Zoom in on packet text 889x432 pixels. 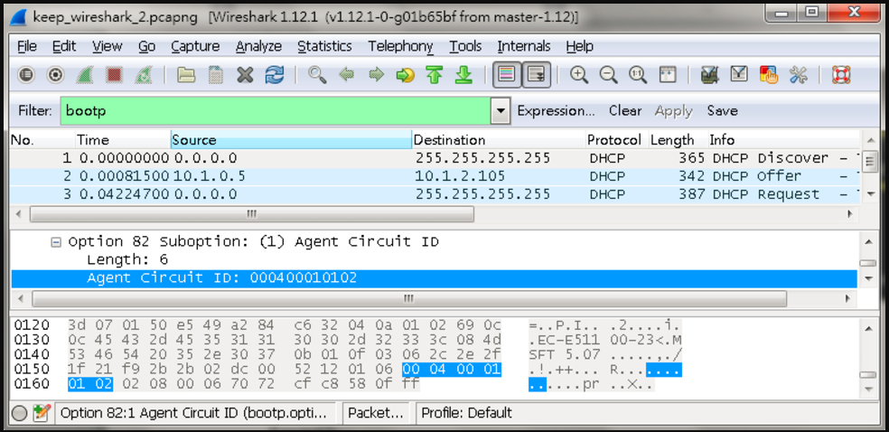pyautogui.click(x=579, y=75)
